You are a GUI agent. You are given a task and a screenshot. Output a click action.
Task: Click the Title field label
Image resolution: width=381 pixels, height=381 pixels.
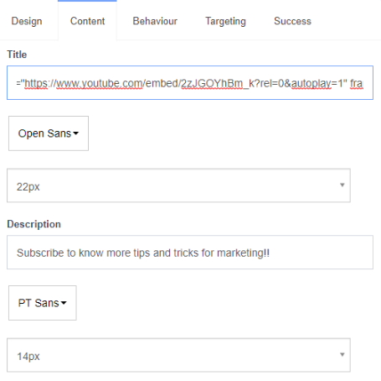click(17, 55)
